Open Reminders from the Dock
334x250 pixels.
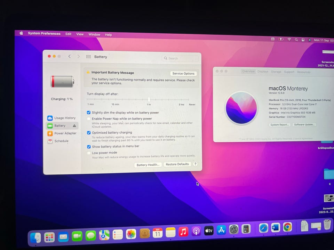tap(118, 235)
